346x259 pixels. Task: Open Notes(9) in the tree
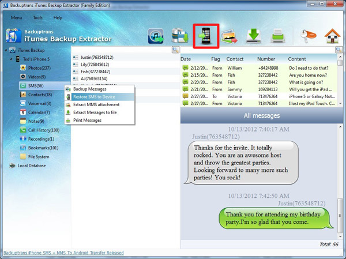(32, 121)
